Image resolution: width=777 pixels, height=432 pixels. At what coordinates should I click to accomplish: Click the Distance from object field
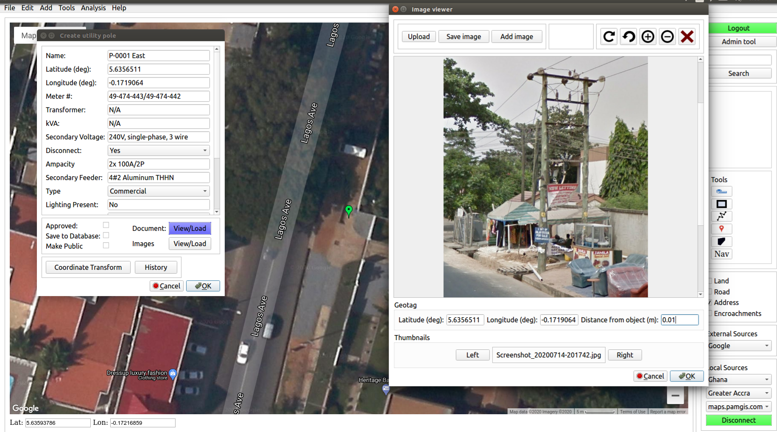pyautogui.click(x=679, y=320)
